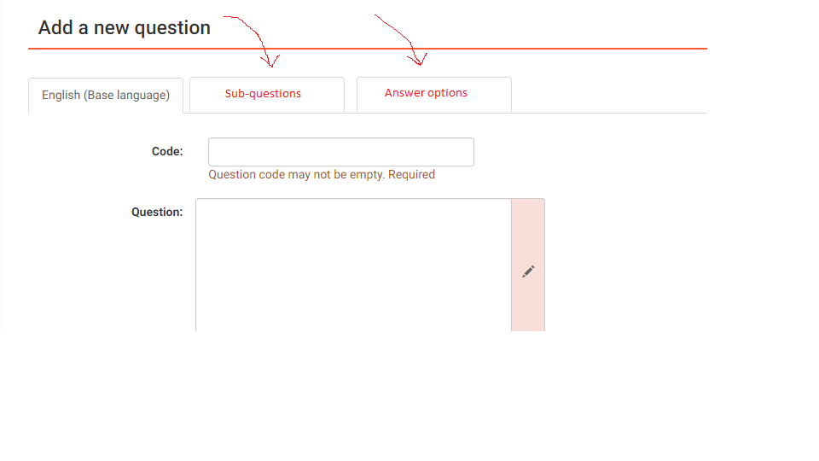Click the pencil edit icon beside Question box
Image resolution: width=819 pixels, height=461 pixels.
528,271
